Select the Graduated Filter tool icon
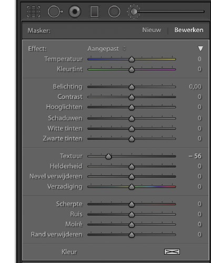This screenshot has height=263, width=211. (95, 12)
